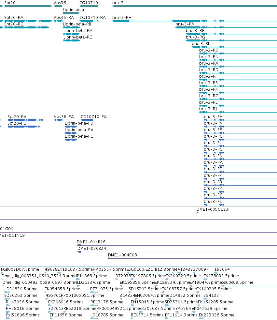Open the bru-3-PH protein label
This screenshot has width=277, height=320.
coord(213,117)
